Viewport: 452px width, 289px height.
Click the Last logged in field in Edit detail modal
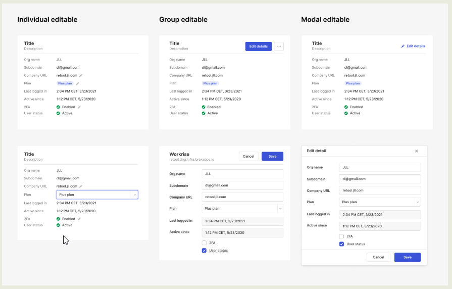click(380, 215)
